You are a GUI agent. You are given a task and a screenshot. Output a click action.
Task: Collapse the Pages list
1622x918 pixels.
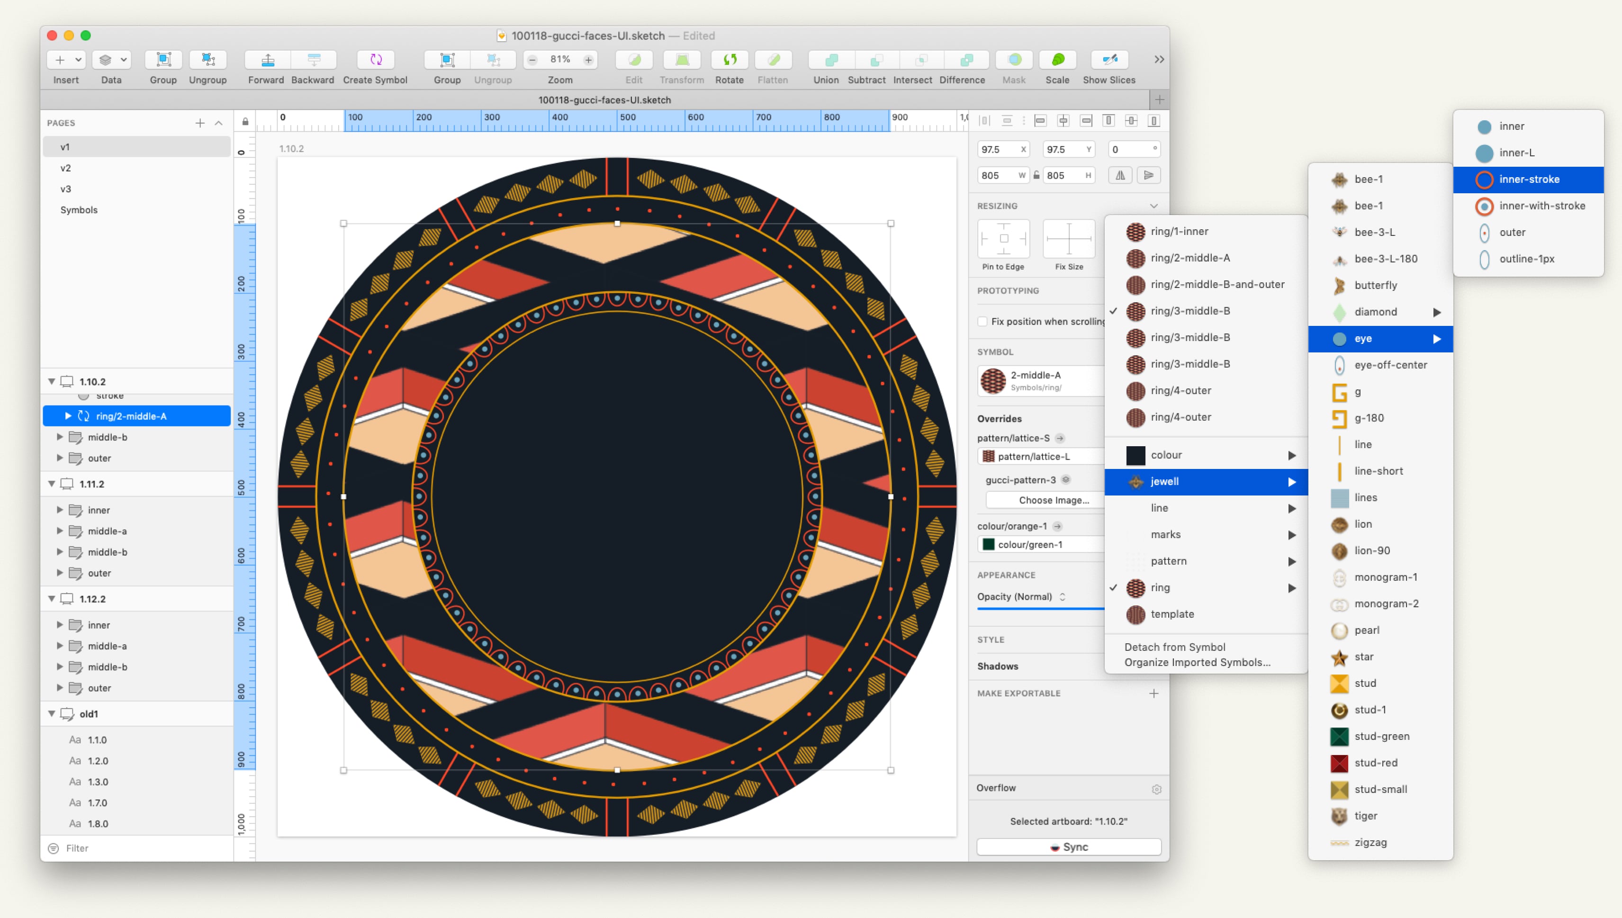tap(219, 123)
